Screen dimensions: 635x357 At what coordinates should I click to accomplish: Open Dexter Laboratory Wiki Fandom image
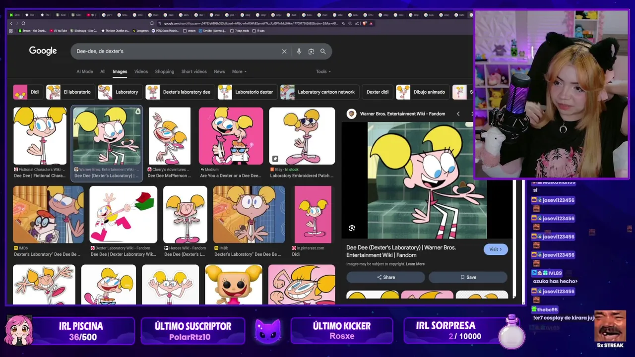pos(123,215)
